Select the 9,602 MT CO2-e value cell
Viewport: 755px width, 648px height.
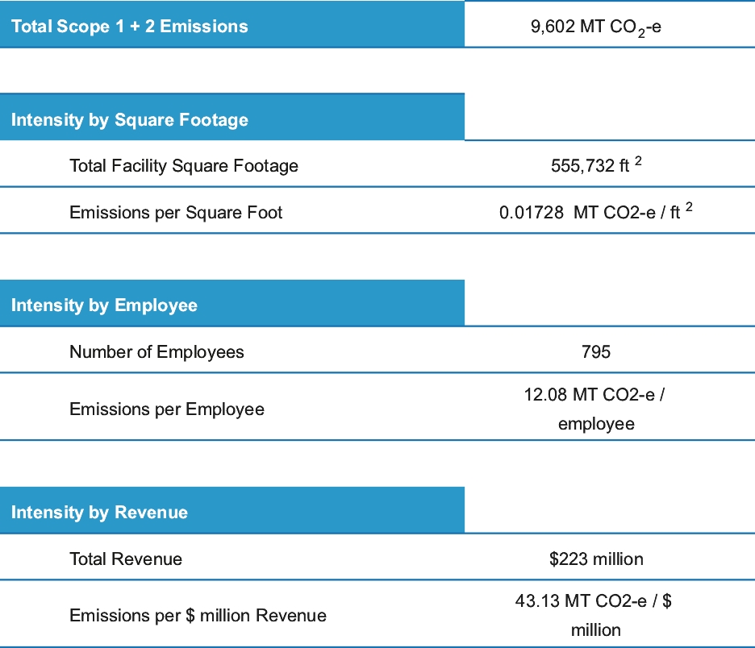(x=595, y=27)
